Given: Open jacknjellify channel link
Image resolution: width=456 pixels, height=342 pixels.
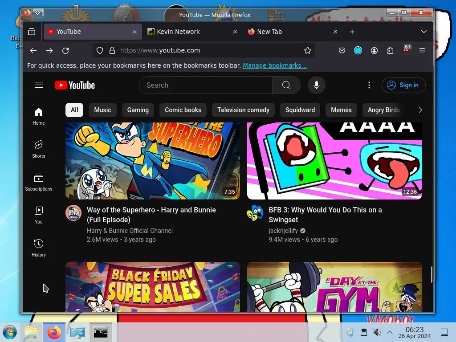Looking at the screenshot, I should tap(283, 231).
